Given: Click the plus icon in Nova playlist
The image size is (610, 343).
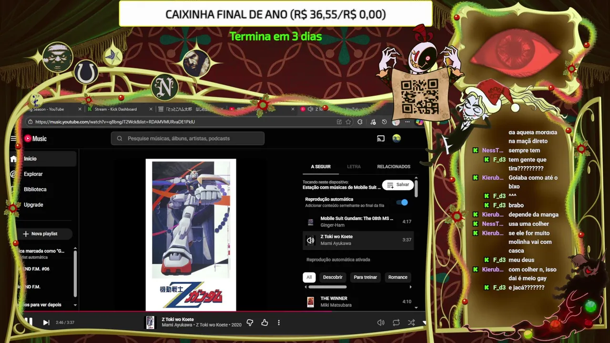Looking at the screenshot, I should (x=26, y=234).
